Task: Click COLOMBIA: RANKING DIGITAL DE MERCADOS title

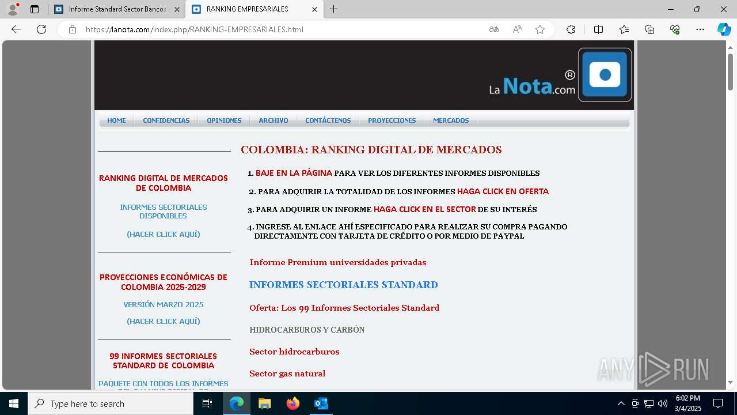Action: click(x=371, y=150)
